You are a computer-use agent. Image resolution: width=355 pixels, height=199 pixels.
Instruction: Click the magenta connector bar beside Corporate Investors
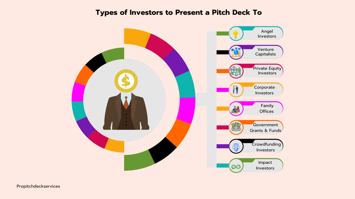(222, 90)
